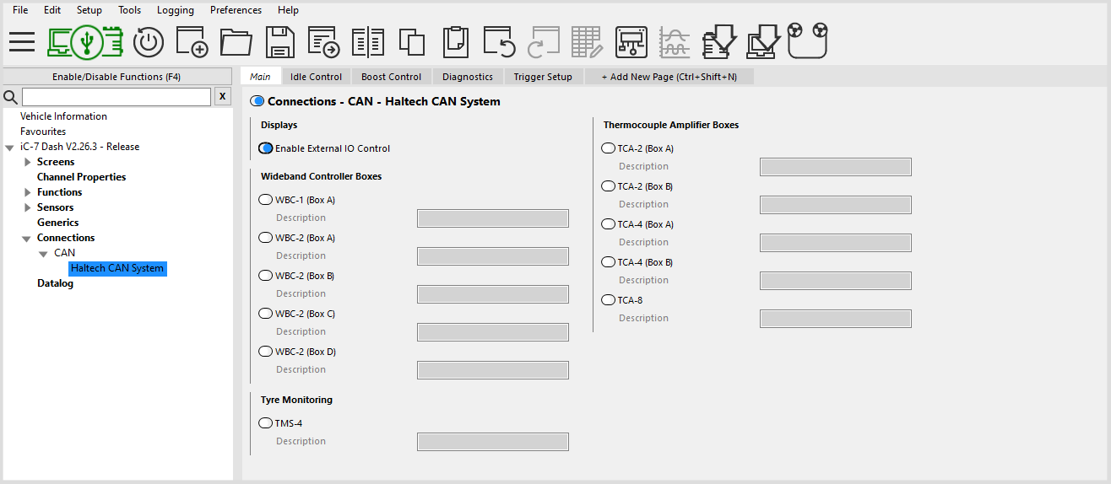
Task: Select Datalog in tree
Action: point(55,283)
